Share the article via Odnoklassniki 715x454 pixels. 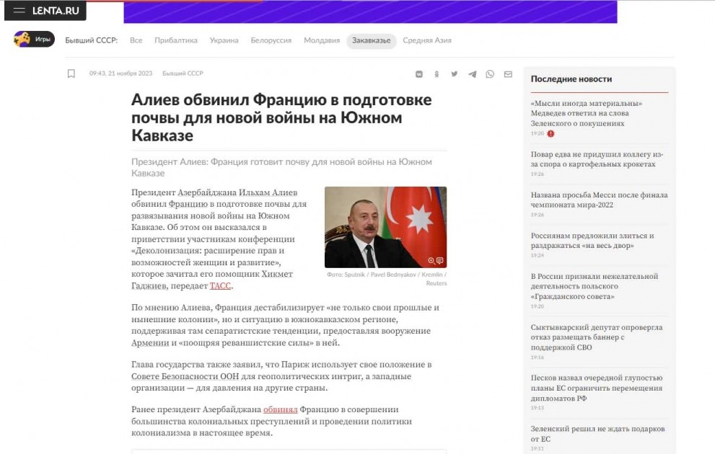click(436, 73)
